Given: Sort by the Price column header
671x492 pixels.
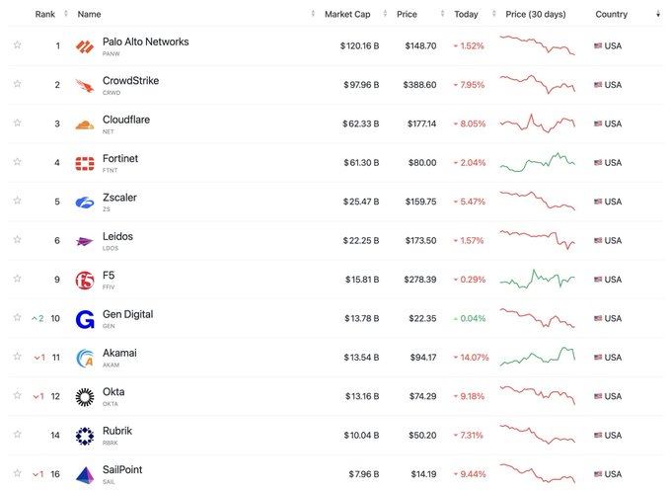Looking at the screenshot, I should [407, 15].
